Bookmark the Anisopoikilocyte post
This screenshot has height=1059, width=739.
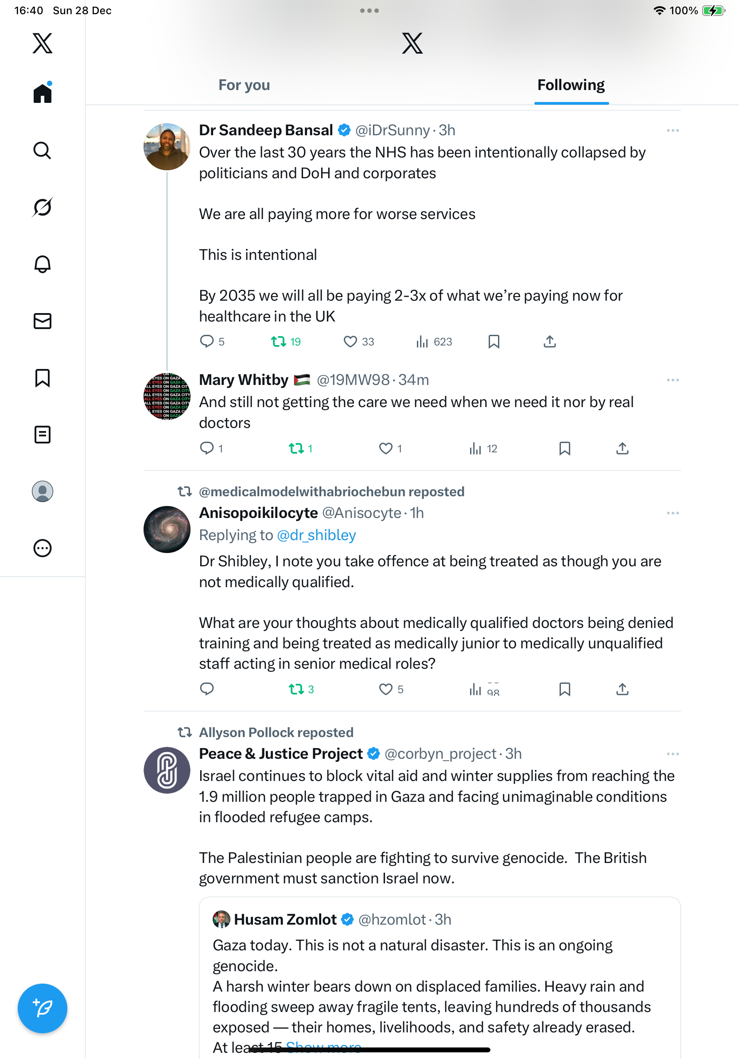(x=564, y=689)
